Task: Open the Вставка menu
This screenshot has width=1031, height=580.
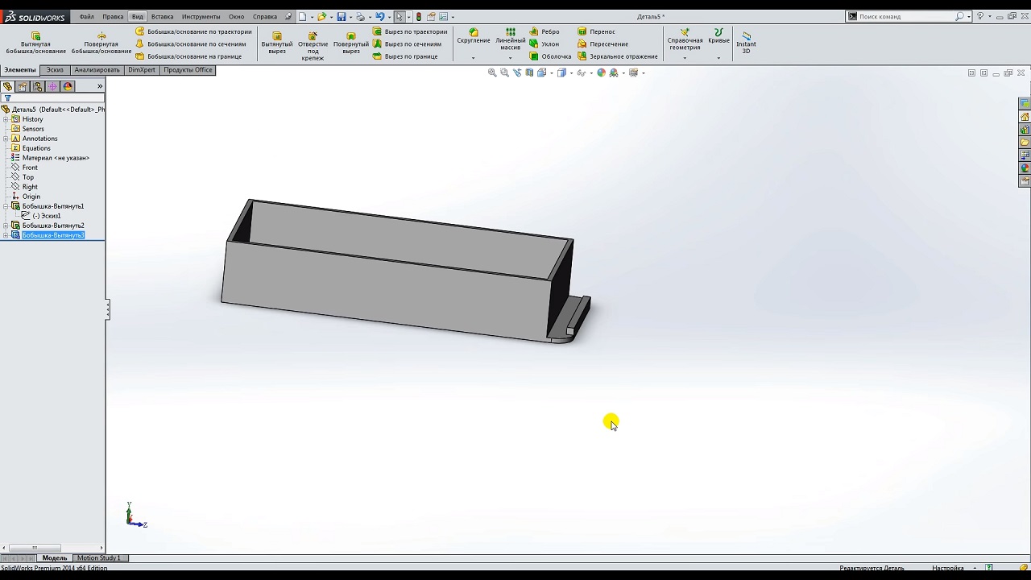Action: 162,16
